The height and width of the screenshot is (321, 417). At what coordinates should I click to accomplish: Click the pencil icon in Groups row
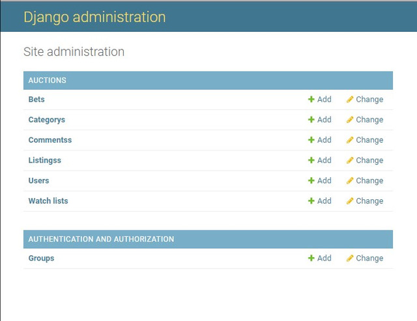(x=350, y=258)
